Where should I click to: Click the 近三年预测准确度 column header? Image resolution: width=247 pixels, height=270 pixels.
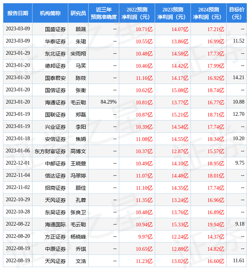104,13
